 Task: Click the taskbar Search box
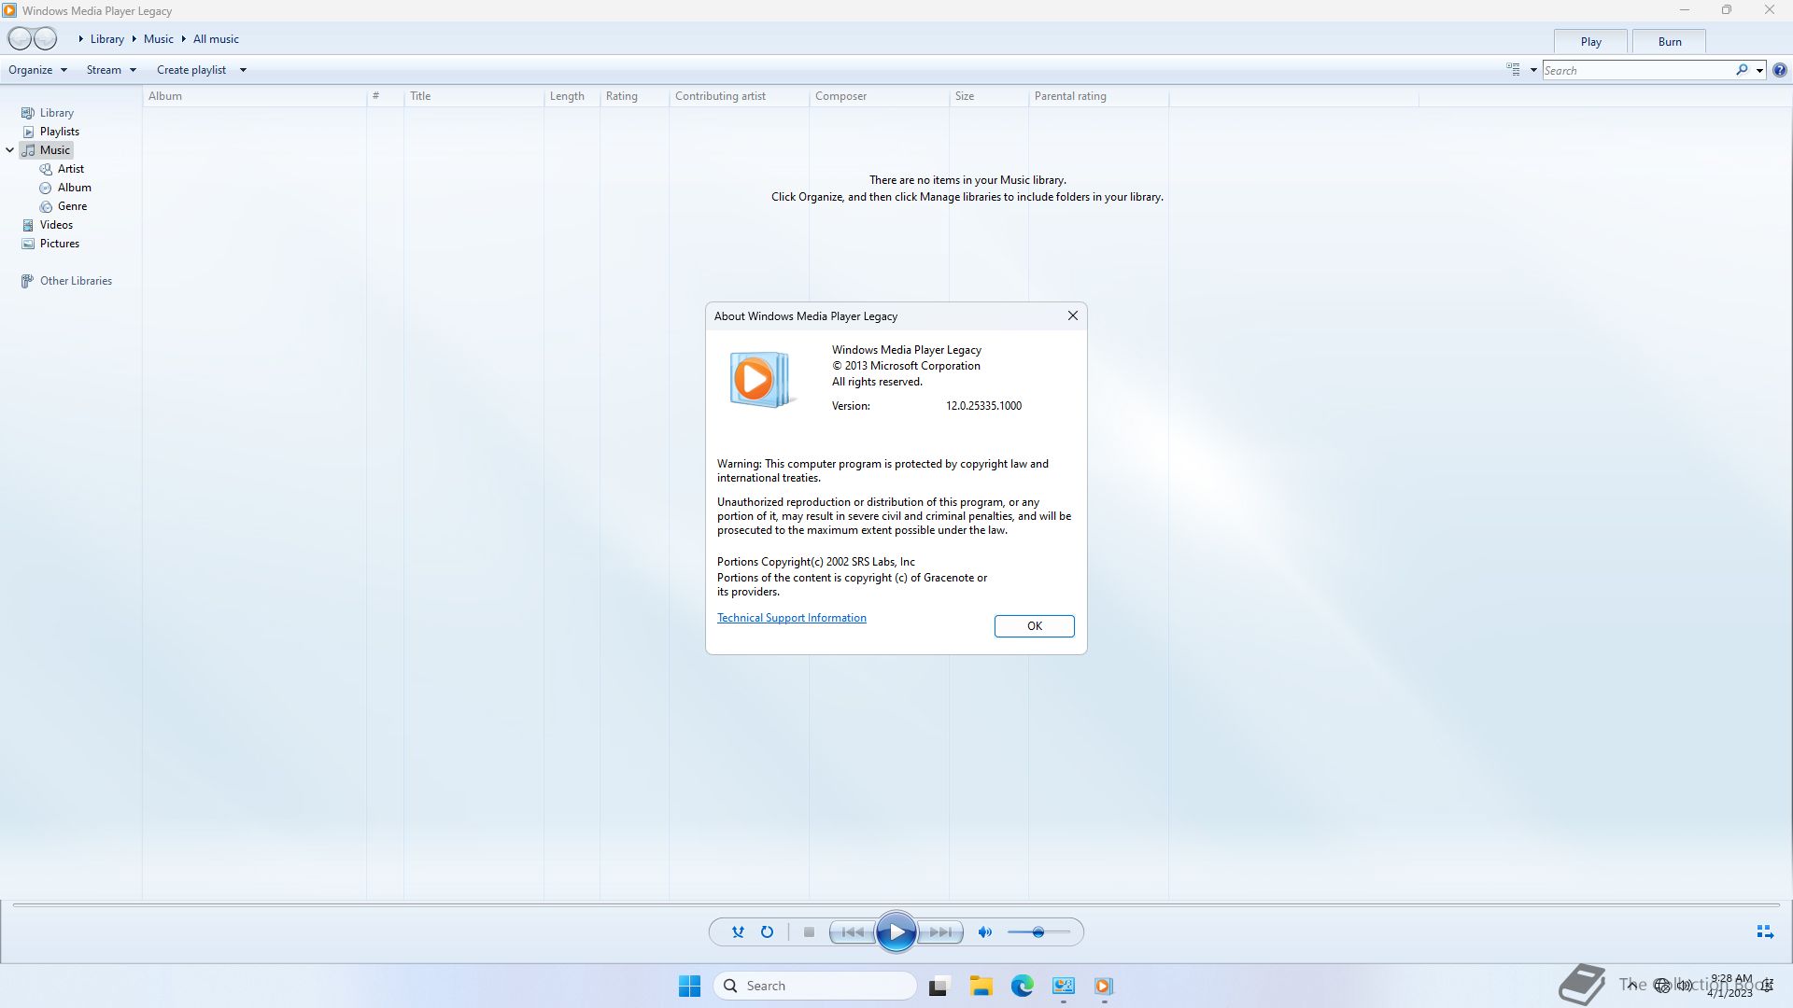pyautogui.click(x=814, y=986)
